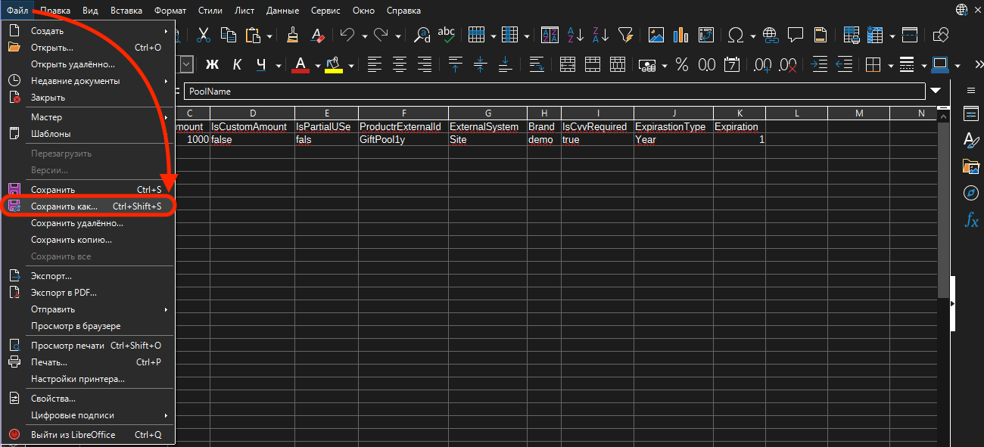The width and height of the screenshot is (984, 447).
Task: Open the sidebar Styles icon
Action: [971, 140]
